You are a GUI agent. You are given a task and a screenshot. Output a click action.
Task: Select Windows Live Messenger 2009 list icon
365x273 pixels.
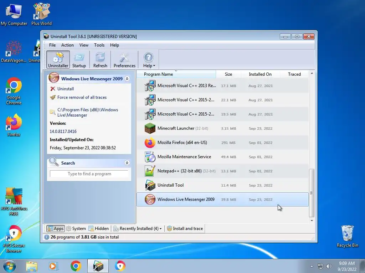pyautogui.click(x=150, y=199)
